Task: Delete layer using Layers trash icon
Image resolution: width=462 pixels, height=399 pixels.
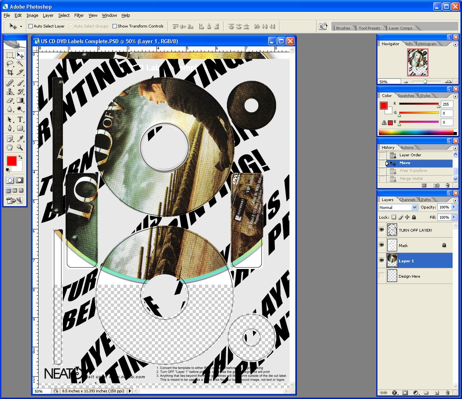Action: [447, 393]
